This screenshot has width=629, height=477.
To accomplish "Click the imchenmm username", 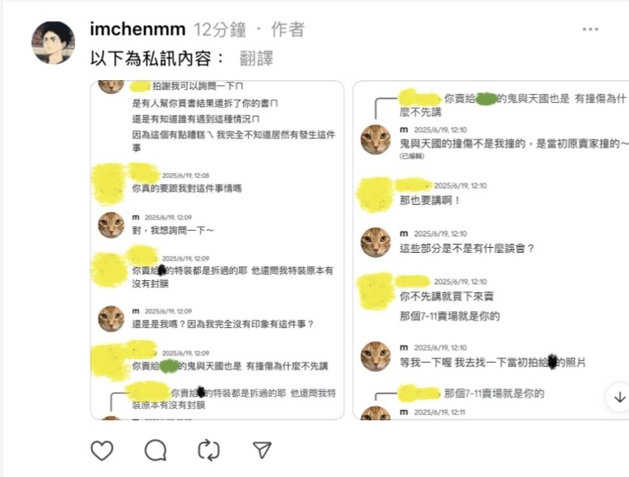I will [x=138, y=29].
